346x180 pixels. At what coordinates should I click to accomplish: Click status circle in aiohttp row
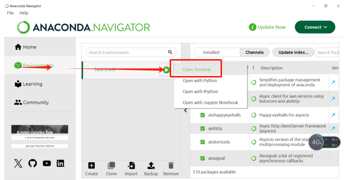(254, 128)
